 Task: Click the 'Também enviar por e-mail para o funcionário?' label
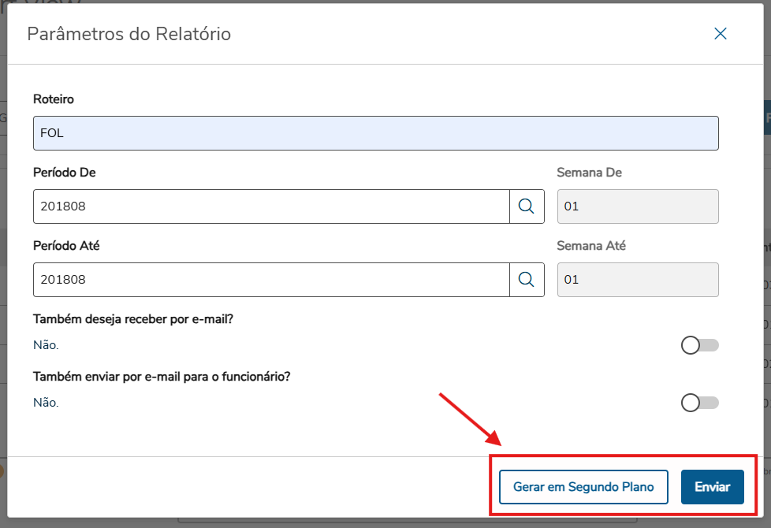(162, 377)
